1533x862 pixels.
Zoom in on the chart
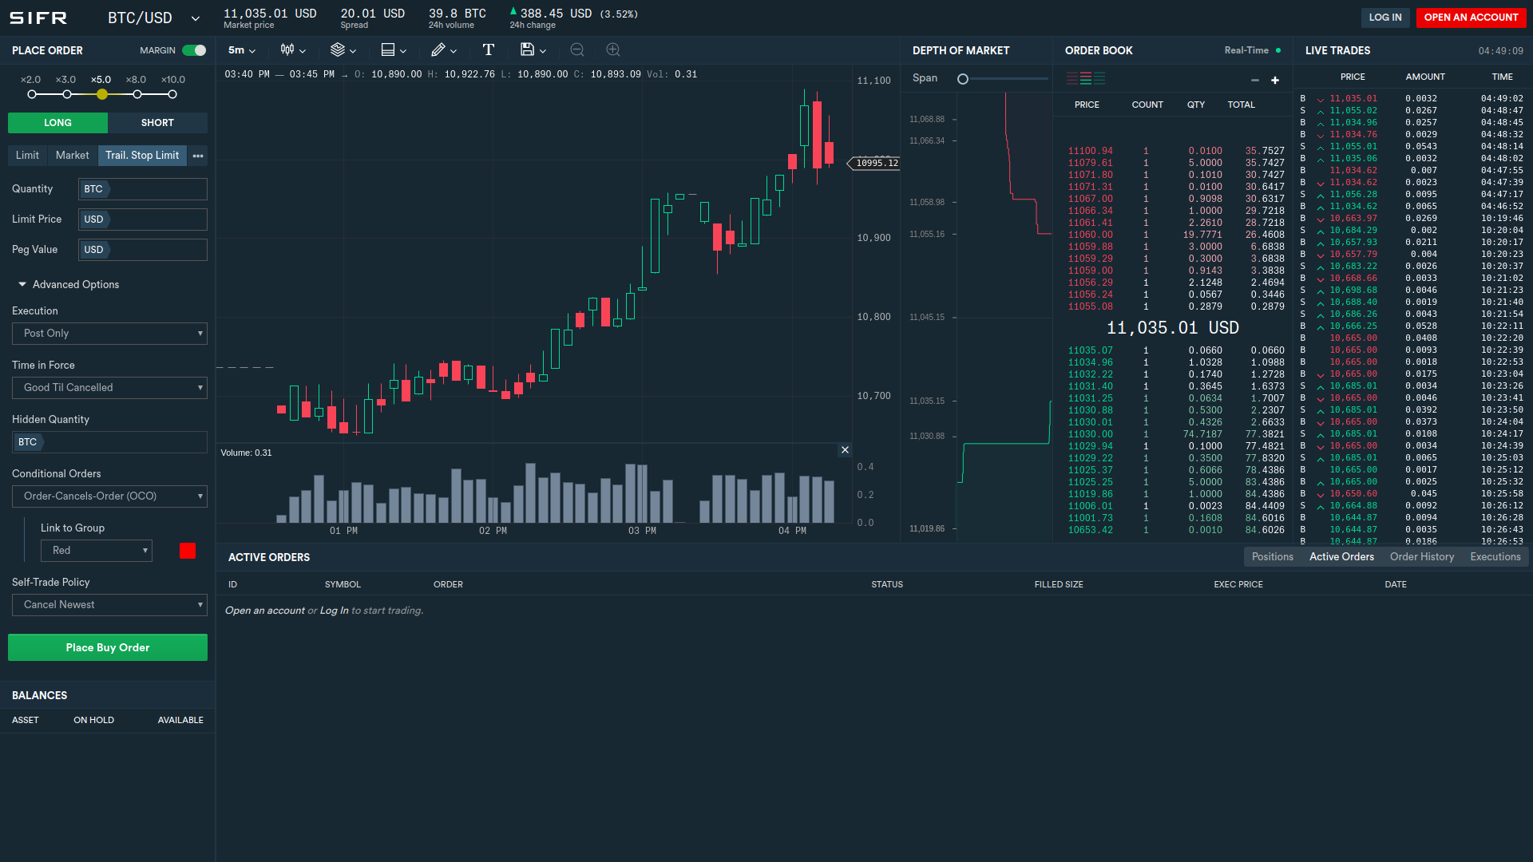[613, 50]
